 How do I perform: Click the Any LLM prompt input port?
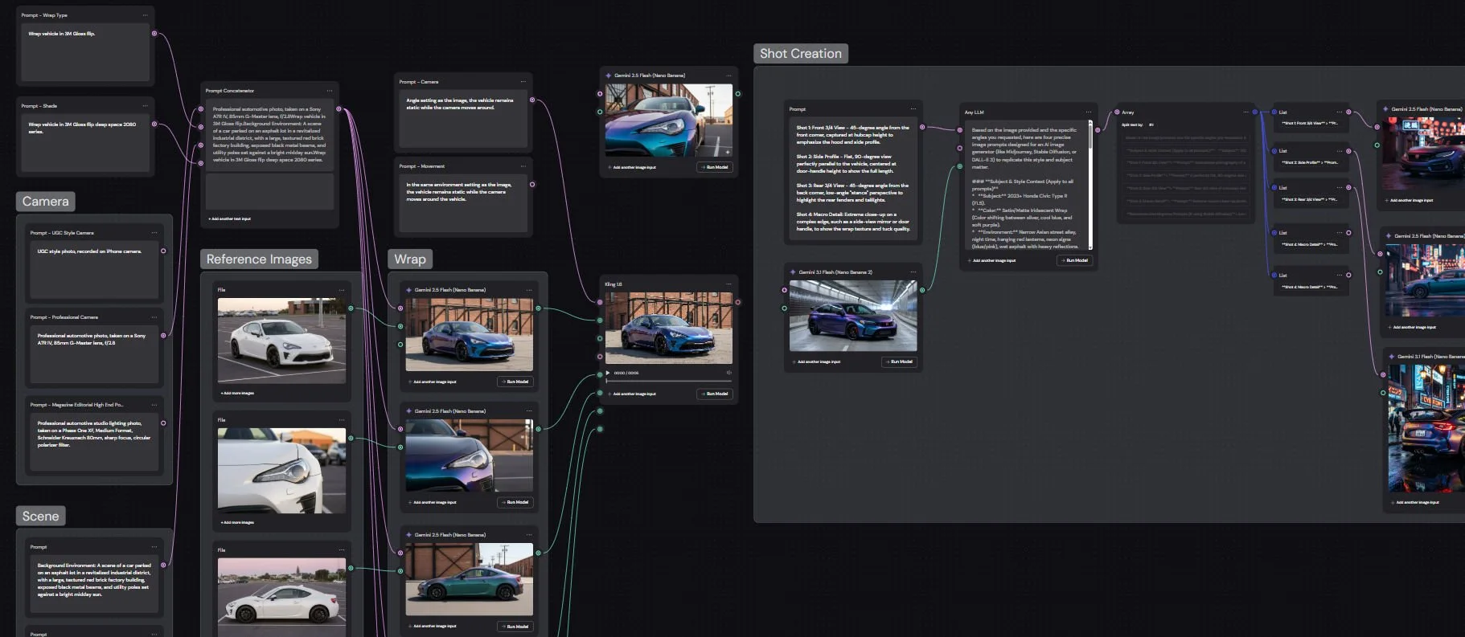pyautogui.click(x=960, y=130)
